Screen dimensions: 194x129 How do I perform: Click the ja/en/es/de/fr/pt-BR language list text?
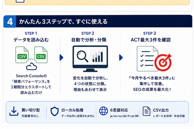pyautogui.click(x=124, y=116)
